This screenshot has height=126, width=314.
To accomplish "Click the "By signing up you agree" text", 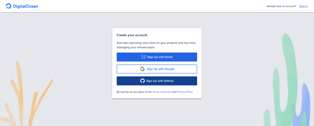I will click(x=134, y=92).
